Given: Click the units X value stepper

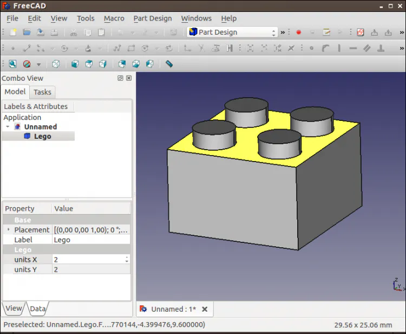Looking at the screenshot, I should pos(127,260).
